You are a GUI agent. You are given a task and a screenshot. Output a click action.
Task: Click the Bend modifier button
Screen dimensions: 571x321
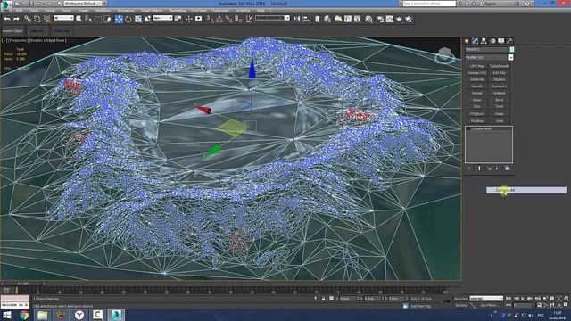coord(500,100)
